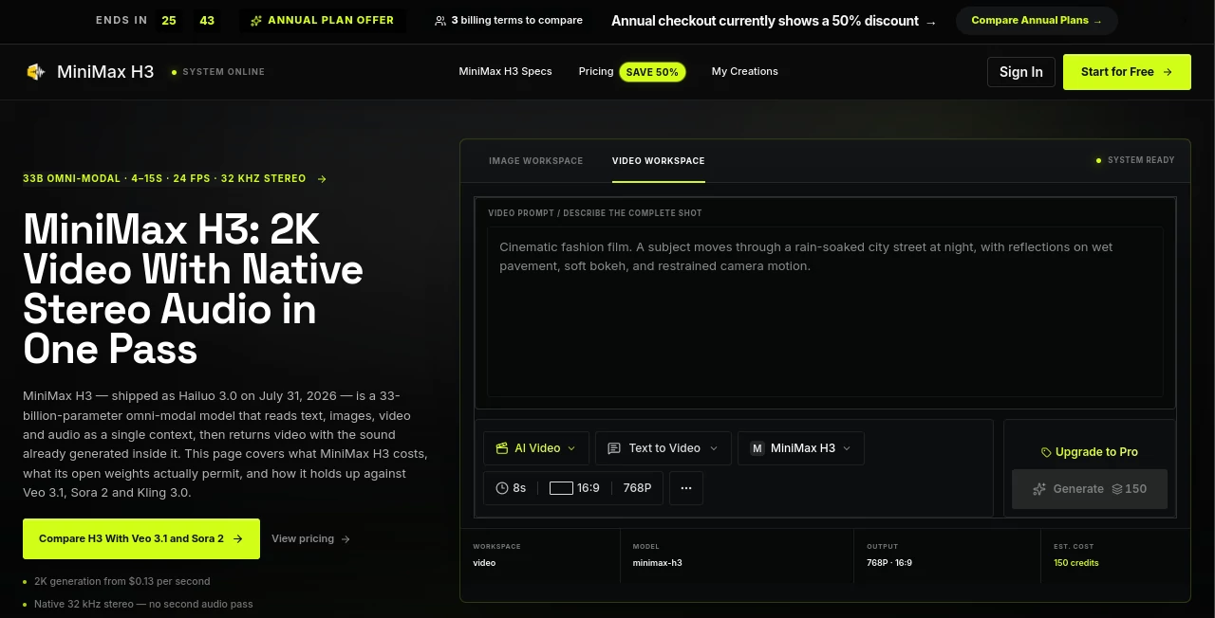Click the 768P · 16:9 output value

889,563
